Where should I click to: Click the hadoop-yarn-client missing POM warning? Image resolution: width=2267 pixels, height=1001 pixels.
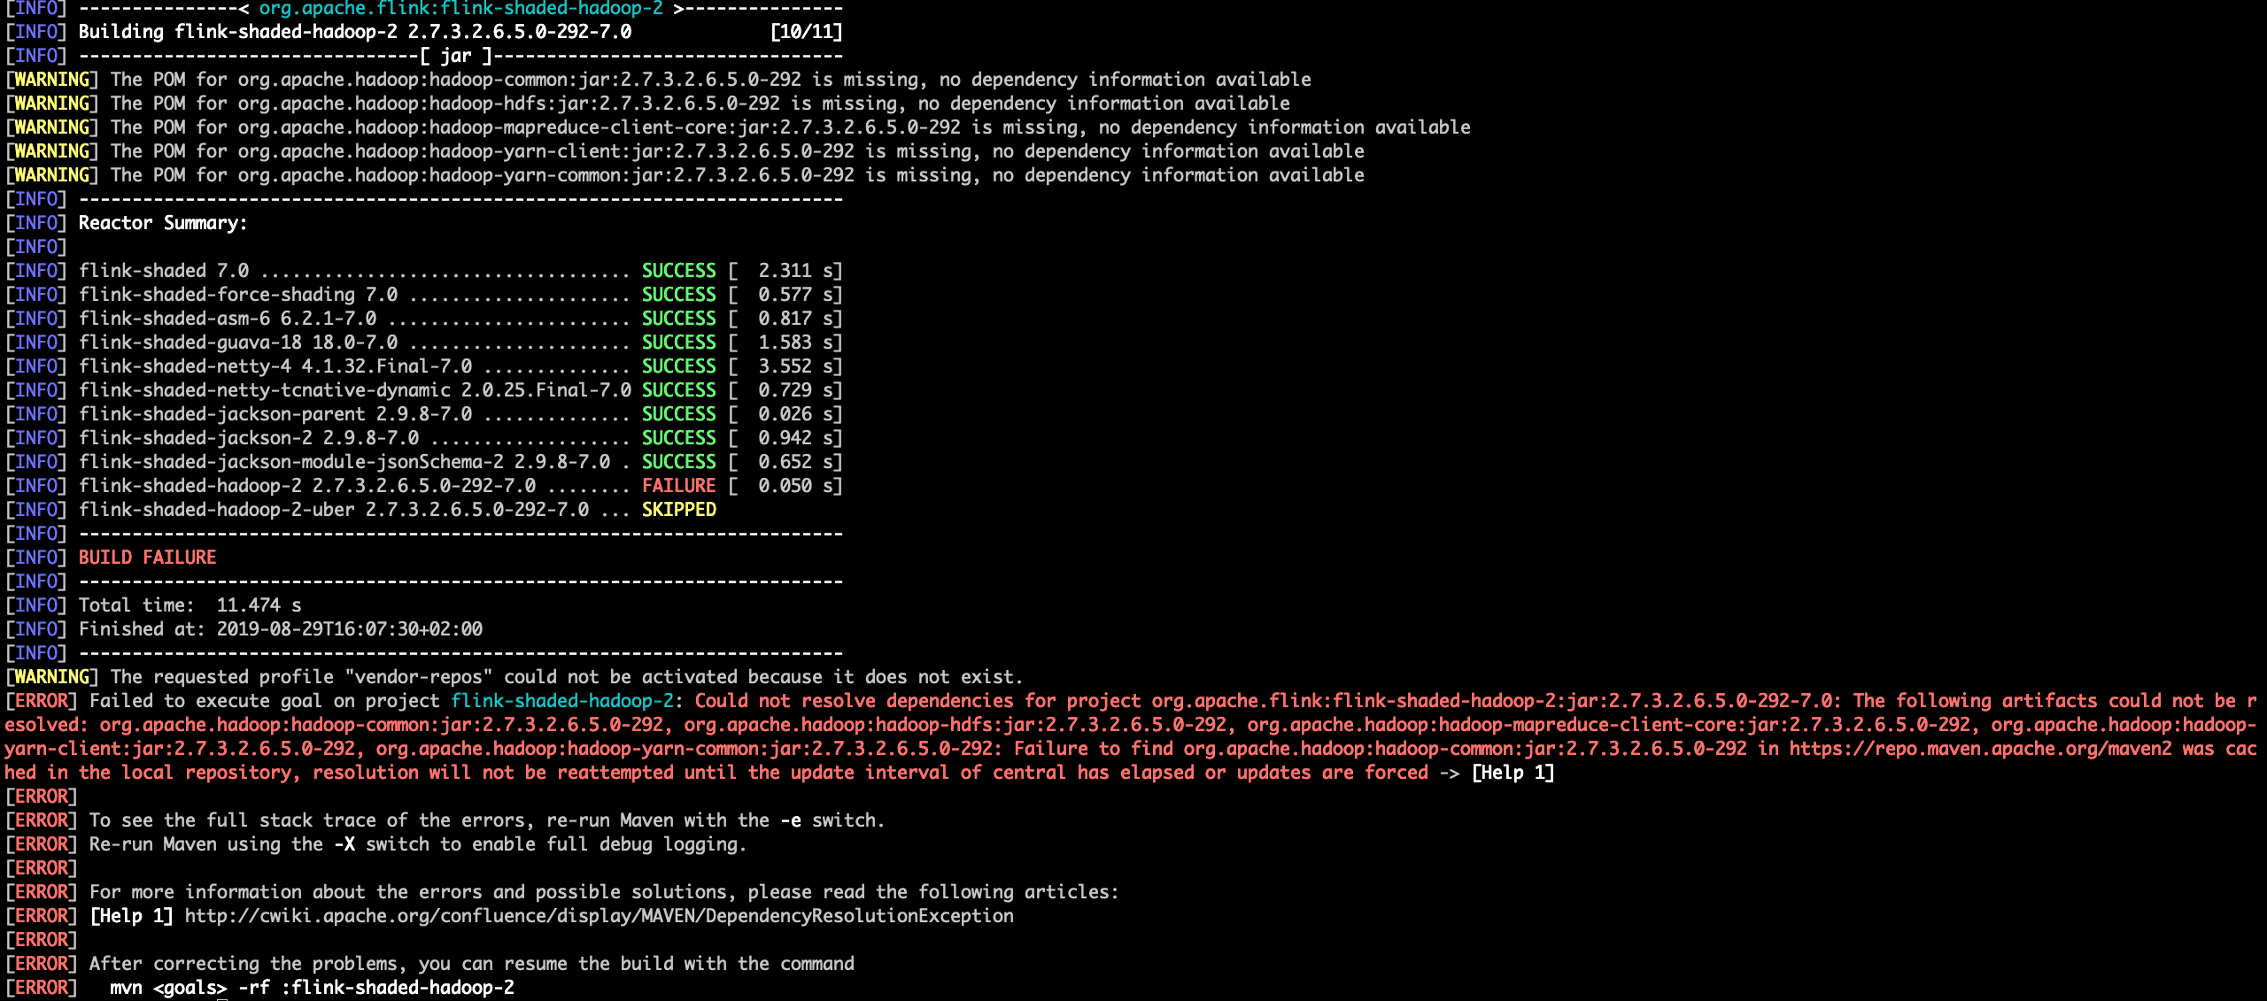(x=735, y=151)
